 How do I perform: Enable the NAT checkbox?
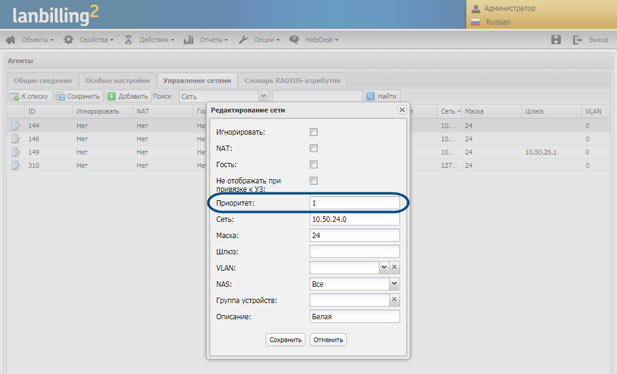point(313,148)
